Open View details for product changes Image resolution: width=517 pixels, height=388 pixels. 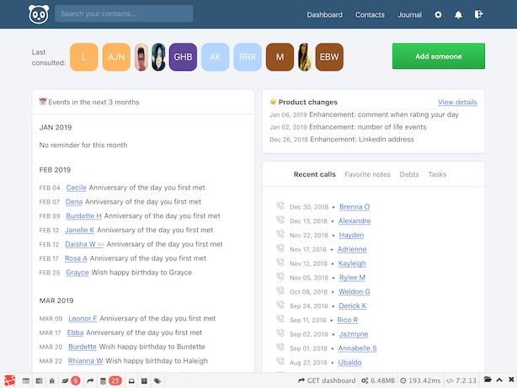(x=457, y=102)
